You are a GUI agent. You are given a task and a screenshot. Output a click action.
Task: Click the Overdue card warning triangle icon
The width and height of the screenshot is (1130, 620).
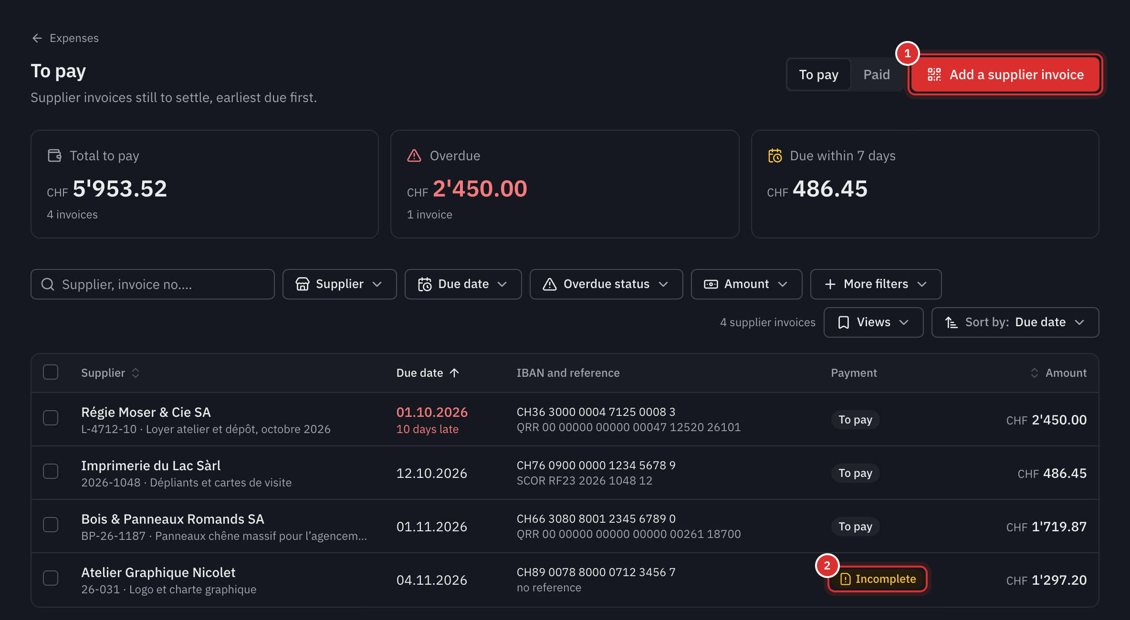click(x=414, y=155)
